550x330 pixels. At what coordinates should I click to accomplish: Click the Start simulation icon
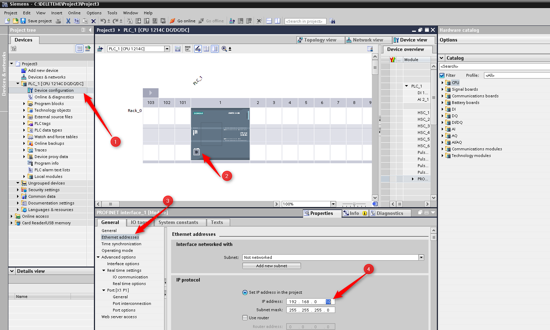click(155, 21)
